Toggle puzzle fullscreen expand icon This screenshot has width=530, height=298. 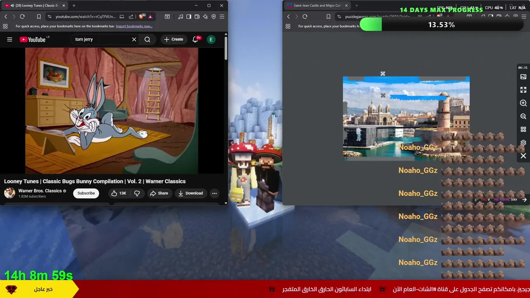[523, 90]
